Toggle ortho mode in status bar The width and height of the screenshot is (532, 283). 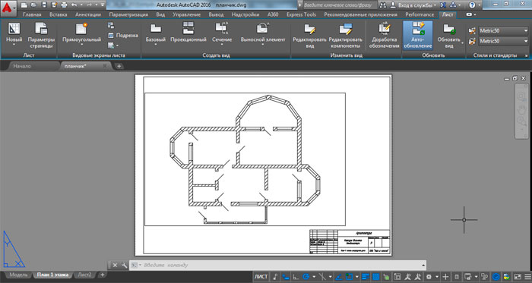point(296,277)
